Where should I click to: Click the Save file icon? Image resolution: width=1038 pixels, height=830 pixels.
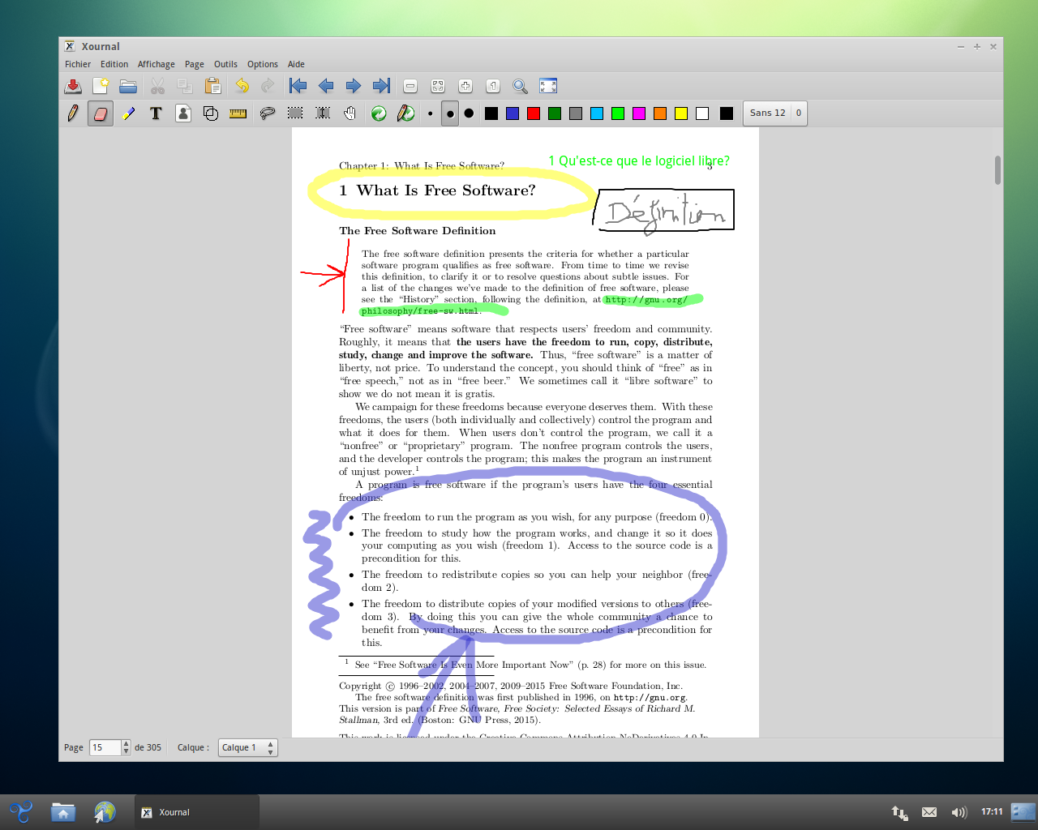point(73,86)
